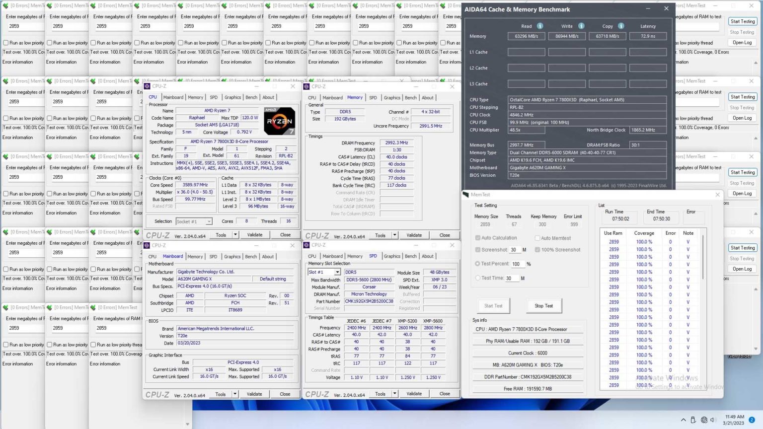Click the safely-remove-hardware tray icon
The height and width of the screenshot is (429, 763).
(693, 420)
